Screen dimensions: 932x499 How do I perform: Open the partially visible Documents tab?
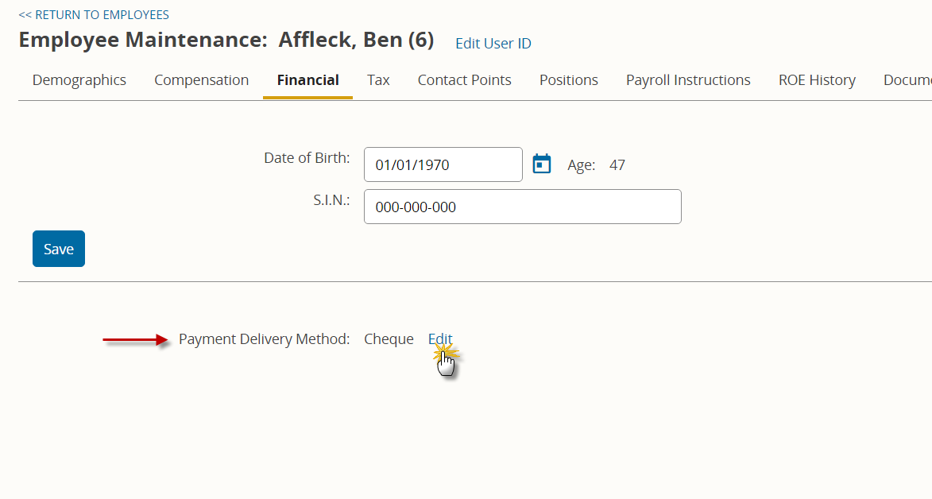907,80
